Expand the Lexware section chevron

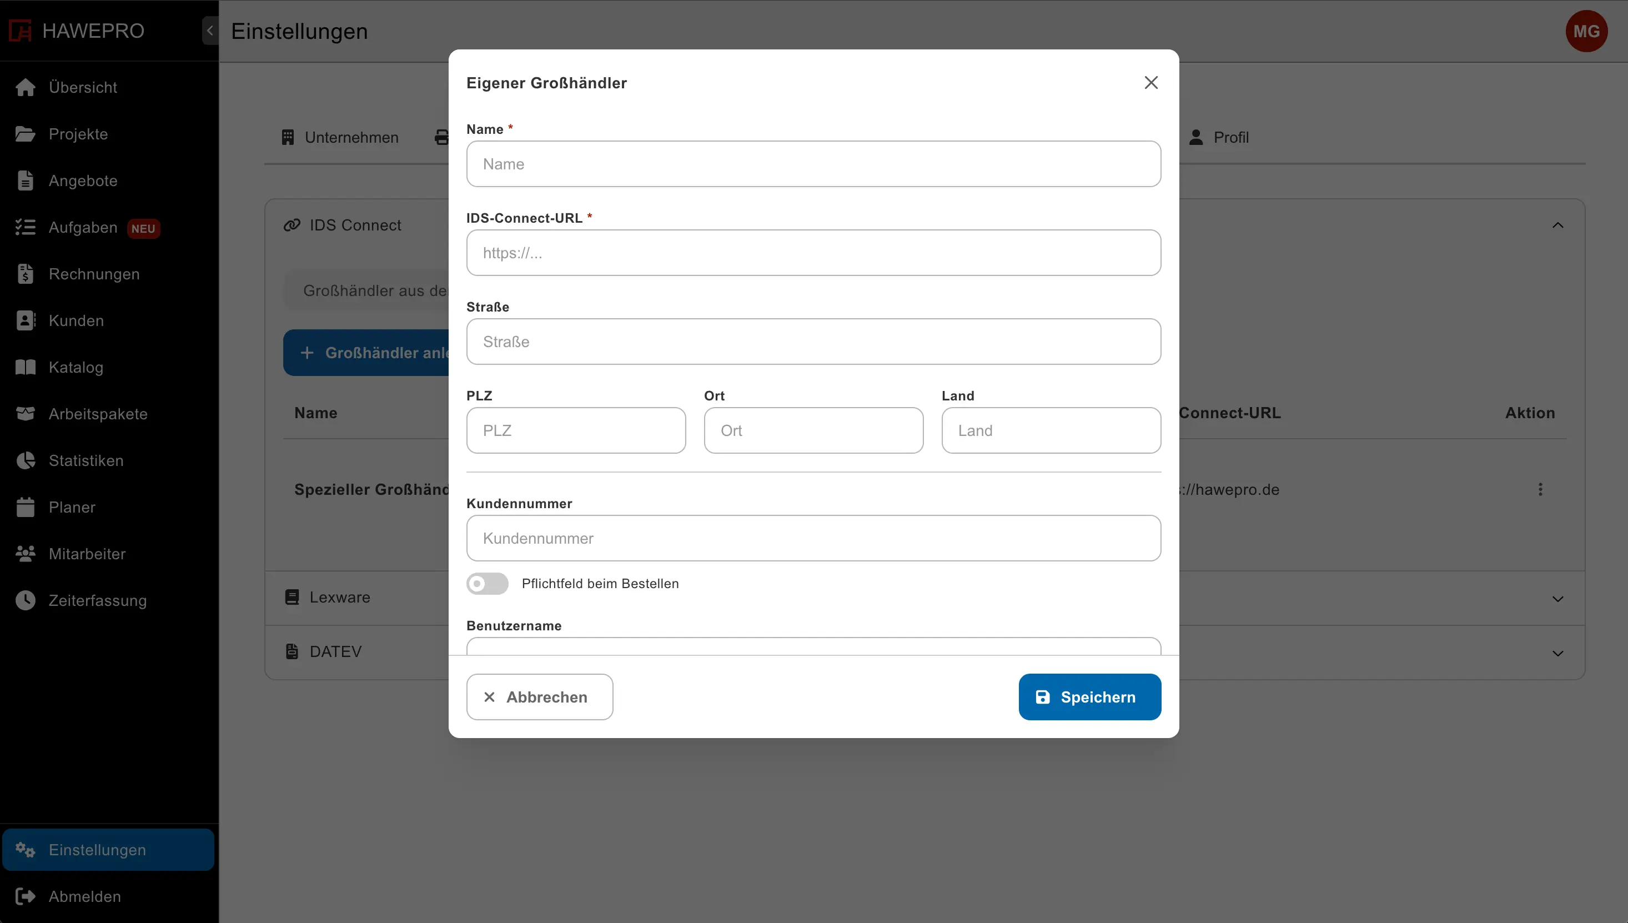point(1557,599)
